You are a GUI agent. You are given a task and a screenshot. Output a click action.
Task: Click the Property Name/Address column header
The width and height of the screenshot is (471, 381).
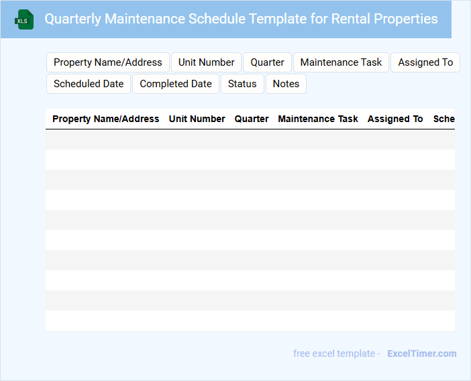[x=106, y=119]
